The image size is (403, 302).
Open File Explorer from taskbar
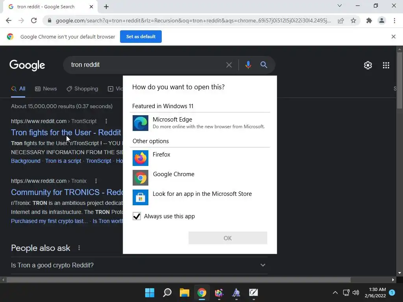click(x=184, y=293)
